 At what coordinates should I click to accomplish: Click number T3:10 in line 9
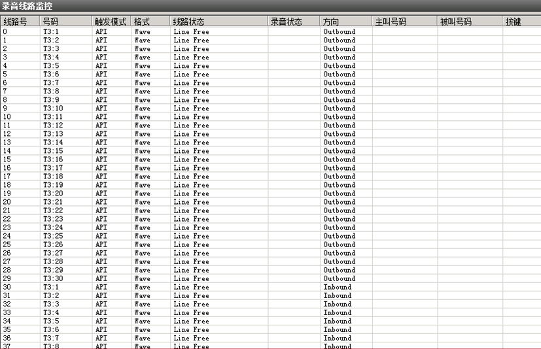point(53,108)
